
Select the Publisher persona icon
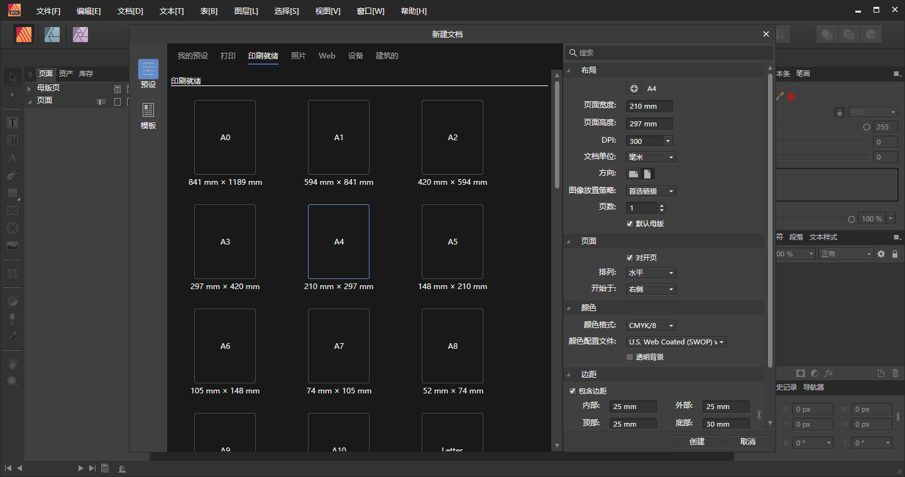(25, 34)
